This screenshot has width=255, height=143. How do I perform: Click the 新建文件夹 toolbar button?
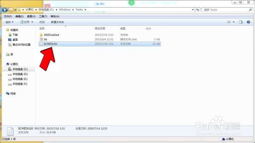pos(57,22)
